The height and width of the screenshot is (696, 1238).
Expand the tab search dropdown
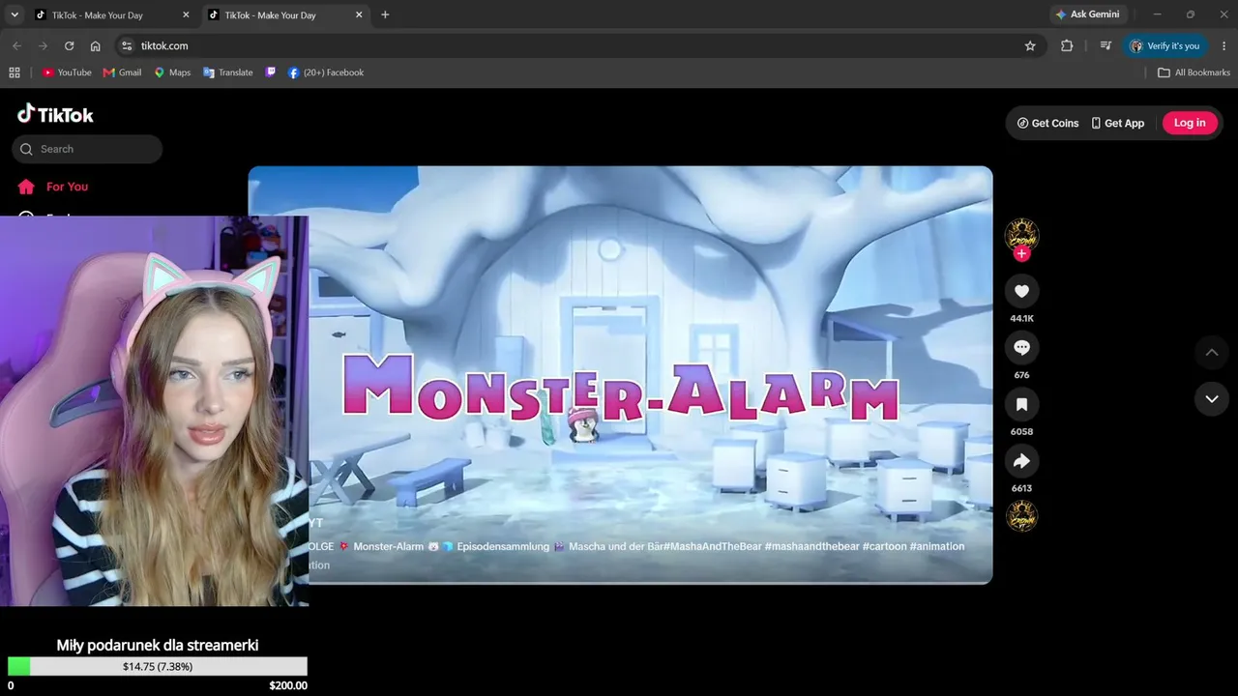(15, 14)
